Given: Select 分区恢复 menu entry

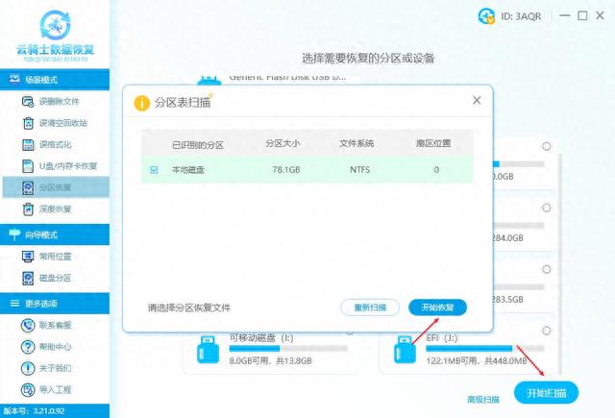Looking at the screenshot, I should (56, 187).
